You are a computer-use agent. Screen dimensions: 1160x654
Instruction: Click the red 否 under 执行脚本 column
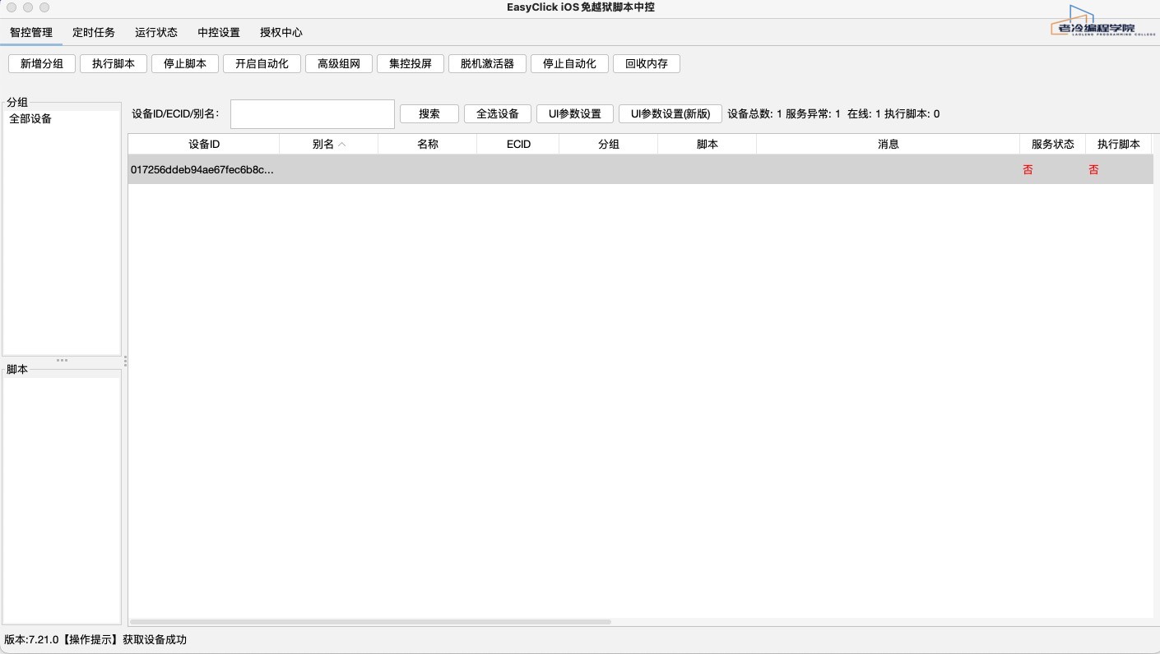tap(1093, 170)
